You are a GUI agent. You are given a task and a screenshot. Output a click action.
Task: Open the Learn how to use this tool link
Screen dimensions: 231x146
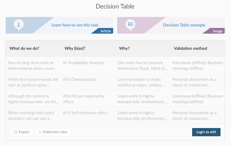click(75, 25)
